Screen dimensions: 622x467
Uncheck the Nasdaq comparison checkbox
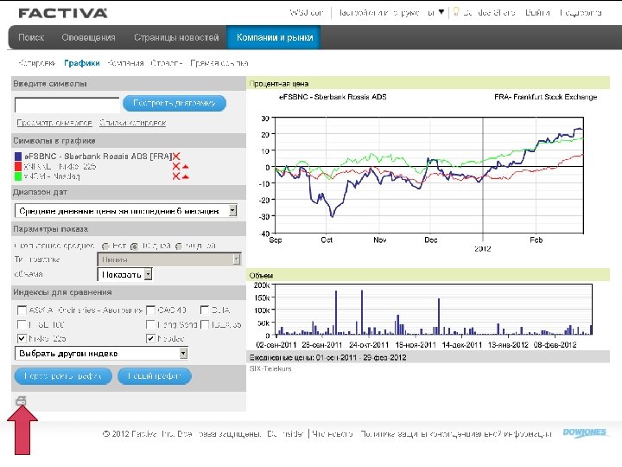tap(150, 338)
